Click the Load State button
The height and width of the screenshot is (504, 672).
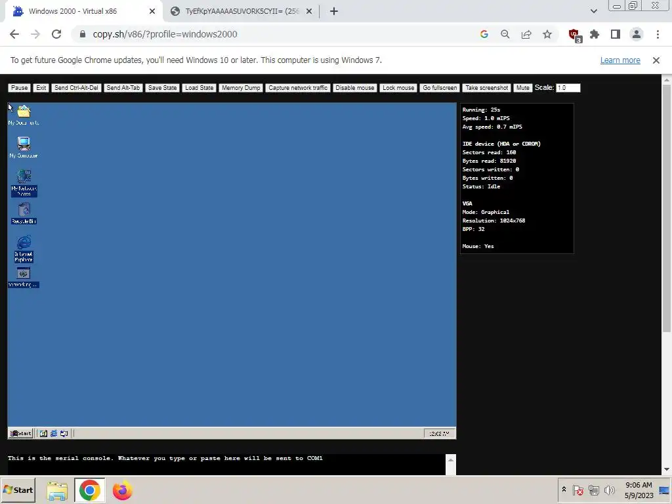pos(199,88)
